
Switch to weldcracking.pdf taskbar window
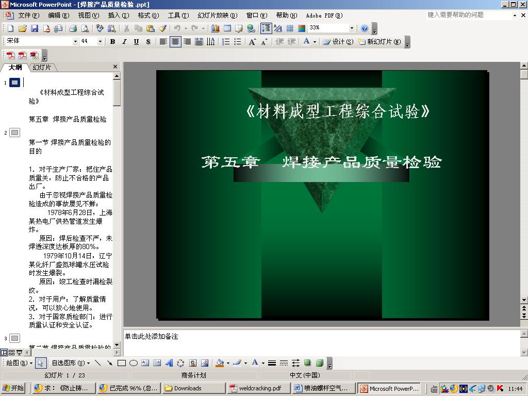pos(259,388)
